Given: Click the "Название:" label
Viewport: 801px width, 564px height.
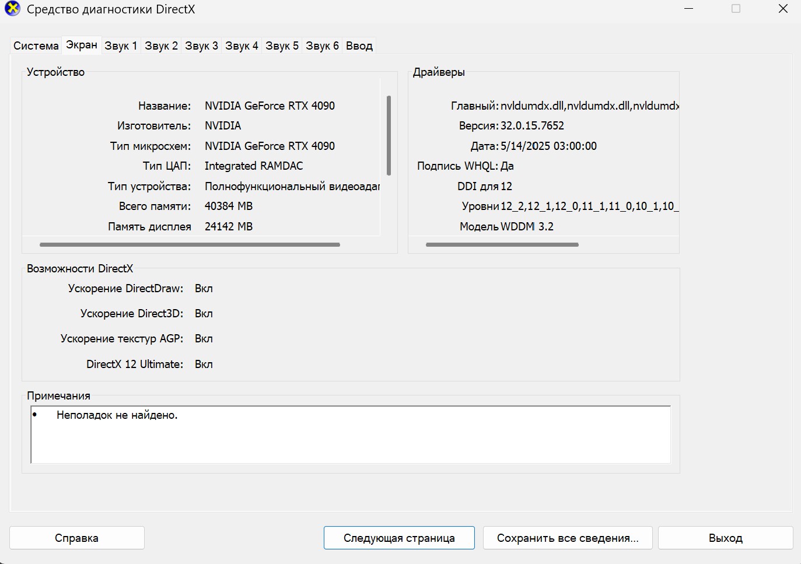Looking at the screenshot, I should (165, 106).
